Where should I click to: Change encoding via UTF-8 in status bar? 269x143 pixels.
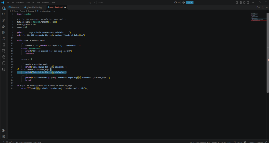click(x=223, y=142)
